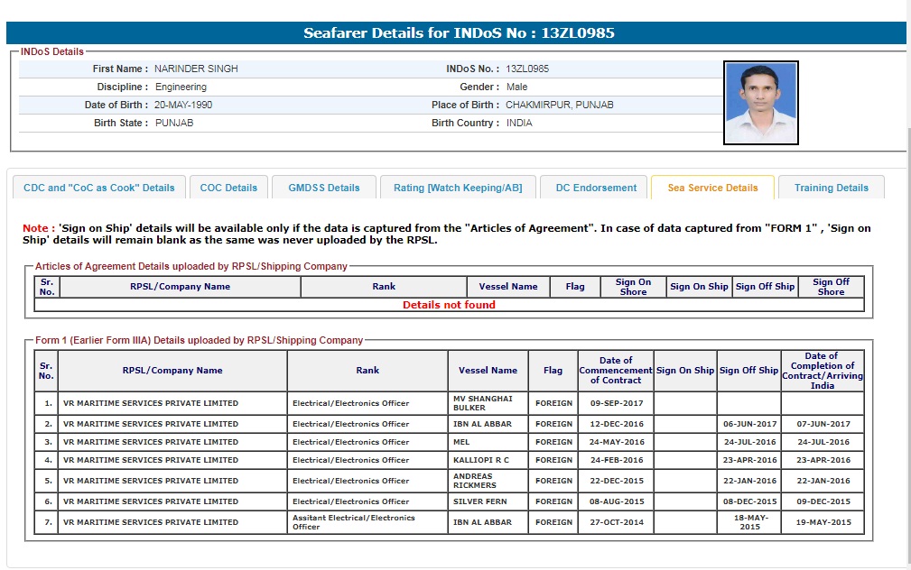Image resolution: width=911 pixels, height=570 pixels.
Task: Open the CDC and "CoC as Cook" Details tab
Action: coord(98,188)
